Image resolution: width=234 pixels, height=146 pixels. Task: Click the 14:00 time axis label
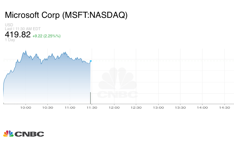tap(202, 108)
